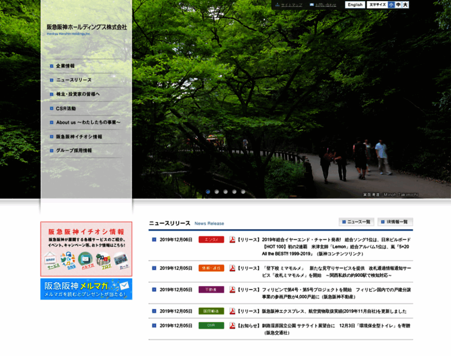Click the mail icon for inquiries
The height and width of the screenshot is (356, 451).
coord(312,5)
